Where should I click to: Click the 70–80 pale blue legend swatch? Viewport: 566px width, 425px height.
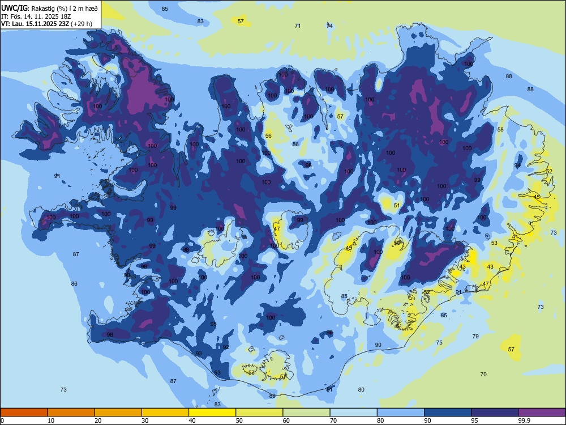tap(353, 413)
